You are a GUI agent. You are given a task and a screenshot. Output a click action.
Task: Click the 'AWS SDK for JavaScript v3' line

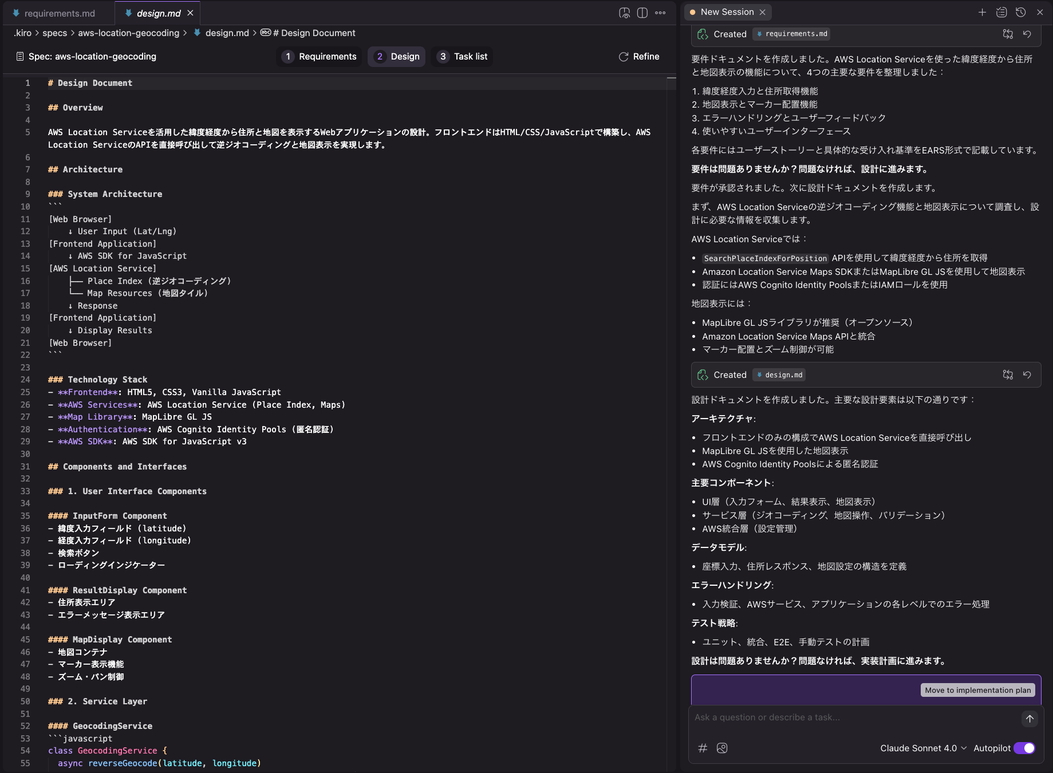click(147, 441)
